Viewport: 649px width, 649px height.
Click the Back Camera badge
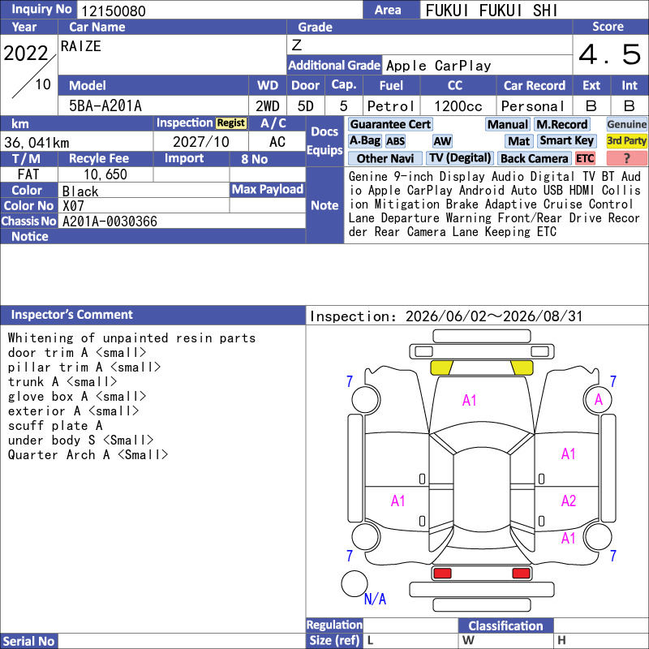coord(534,158)
